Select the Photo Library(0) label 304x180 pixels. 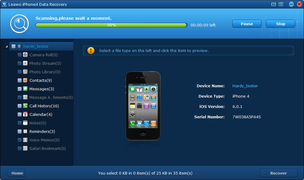45,72
